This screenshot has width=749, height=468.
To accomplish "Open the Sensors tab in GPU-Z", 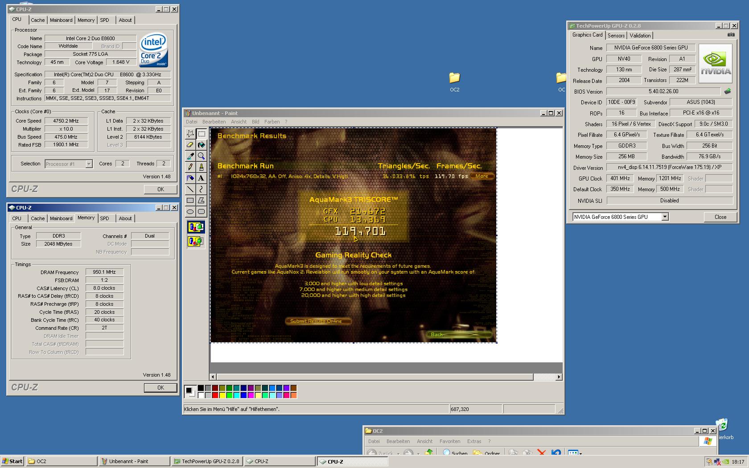I will point(616,36).
